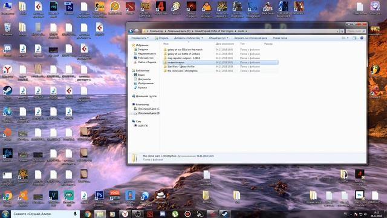Viewport: 387px width, 218px height.
Task: Open the Общий доступ dropdown
Action: [219, 38]
